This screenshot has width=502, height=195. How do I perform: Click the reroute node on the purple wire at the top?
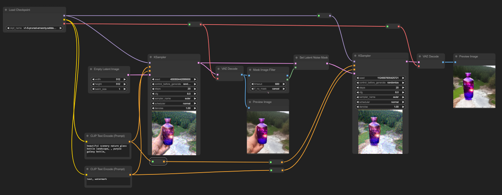[324, 16]
